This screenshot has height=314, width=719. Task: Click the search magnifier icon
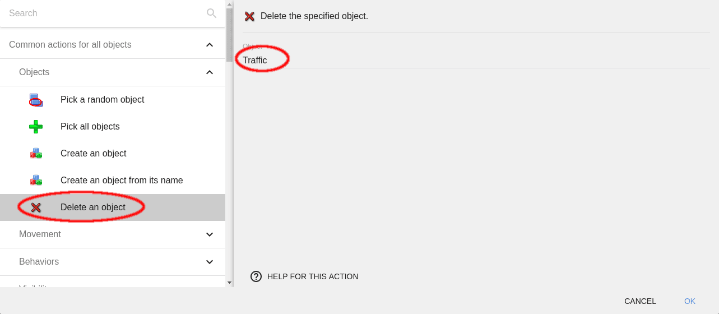coord(211,13)
